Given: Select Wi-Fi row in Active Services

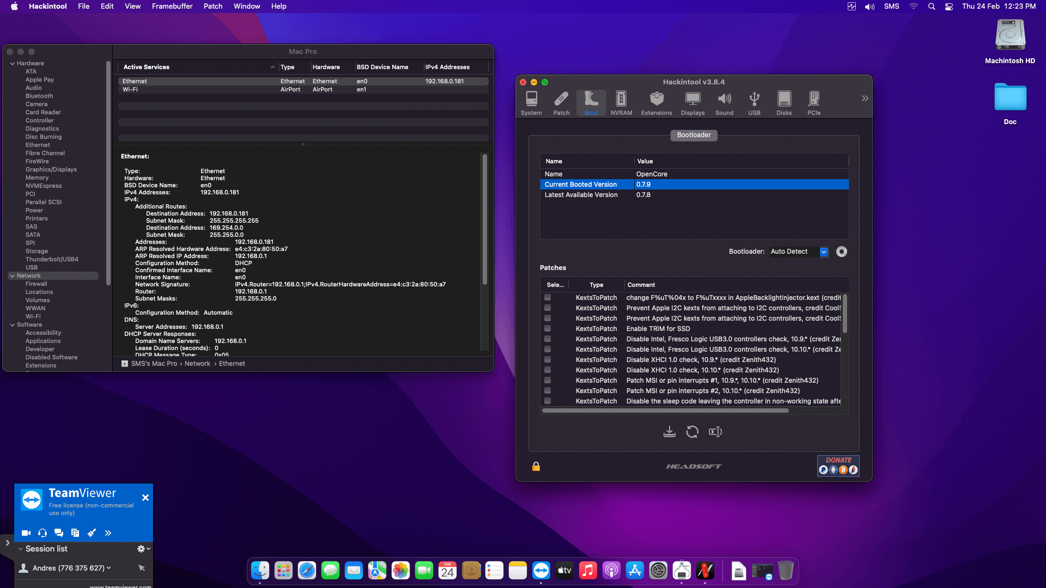Looking at the screenshot, I should click(303, 89).
